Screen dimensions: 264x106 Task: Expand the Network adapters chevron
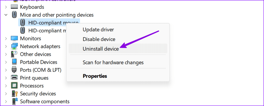pos(6,46)
